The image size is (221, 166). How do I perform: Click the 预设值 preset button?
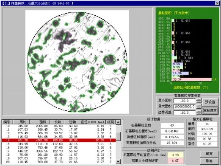[210, 102]
